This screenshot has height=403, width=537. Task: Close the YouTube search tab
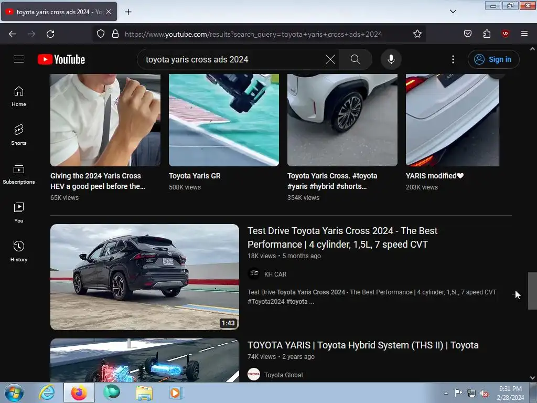pyautogui.click(x=109, y=12)
